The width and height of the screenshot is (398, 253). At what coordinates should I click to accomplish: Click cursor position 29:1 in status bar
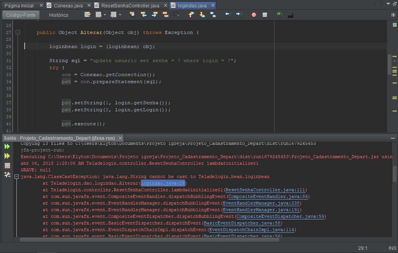tap(362, 248)
